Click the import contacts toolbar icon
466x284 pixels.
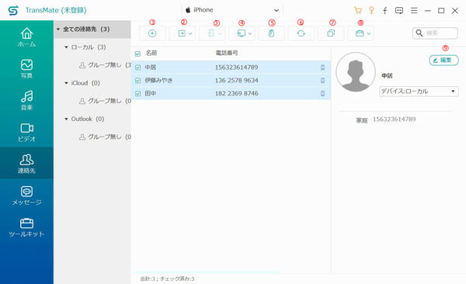(182, 33)
